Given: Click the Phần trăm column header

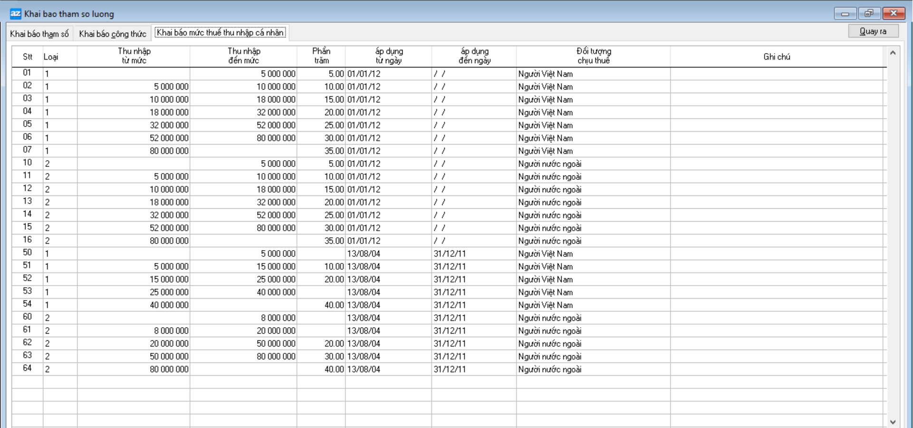Looking at the screenshot, I should (321, 56).
